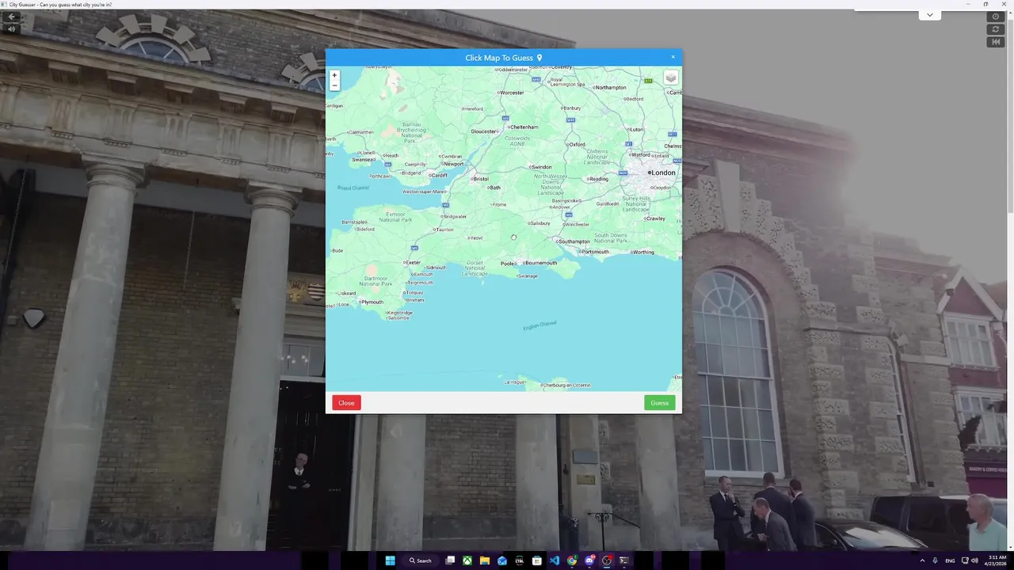Click Oxford on the map
The image size is (1014, 570).
coord(577,145)
